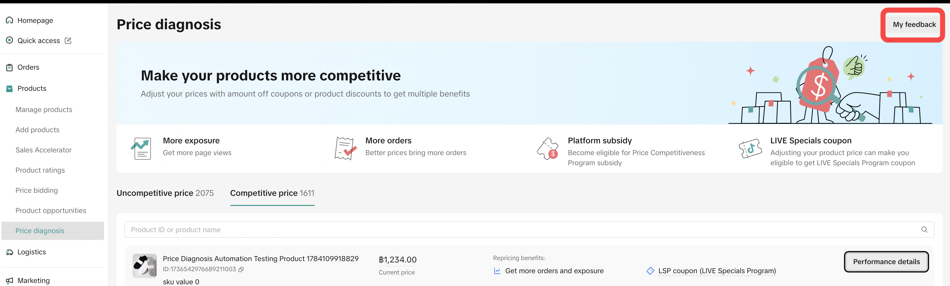Open Performance details for the product
This screenshot has width=950, height=286.
pyautogui.click(x=886, y=262)
